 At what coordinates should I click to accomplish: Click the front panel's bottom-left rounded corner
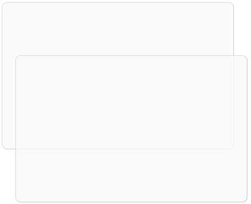point(18,200)
